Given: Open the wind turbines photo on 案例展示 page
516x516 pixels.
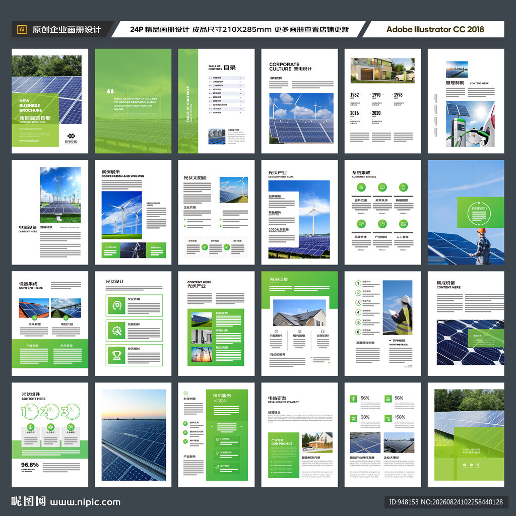Looking at the screenshot, I should point(121,215).
